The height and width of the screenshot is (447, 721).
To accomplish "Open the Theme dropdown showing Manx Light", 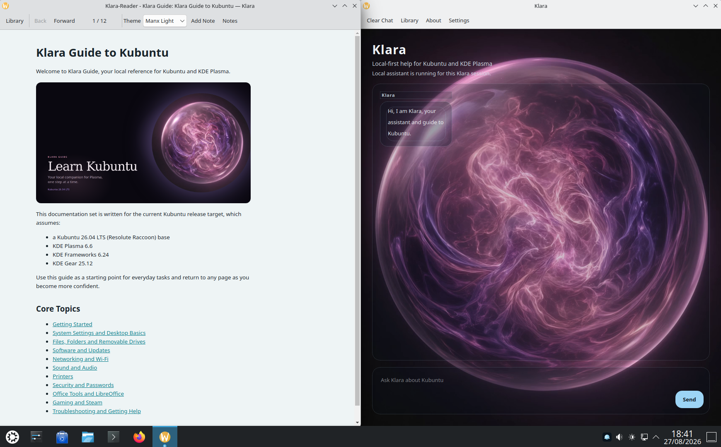I will (x=165, y=21).
